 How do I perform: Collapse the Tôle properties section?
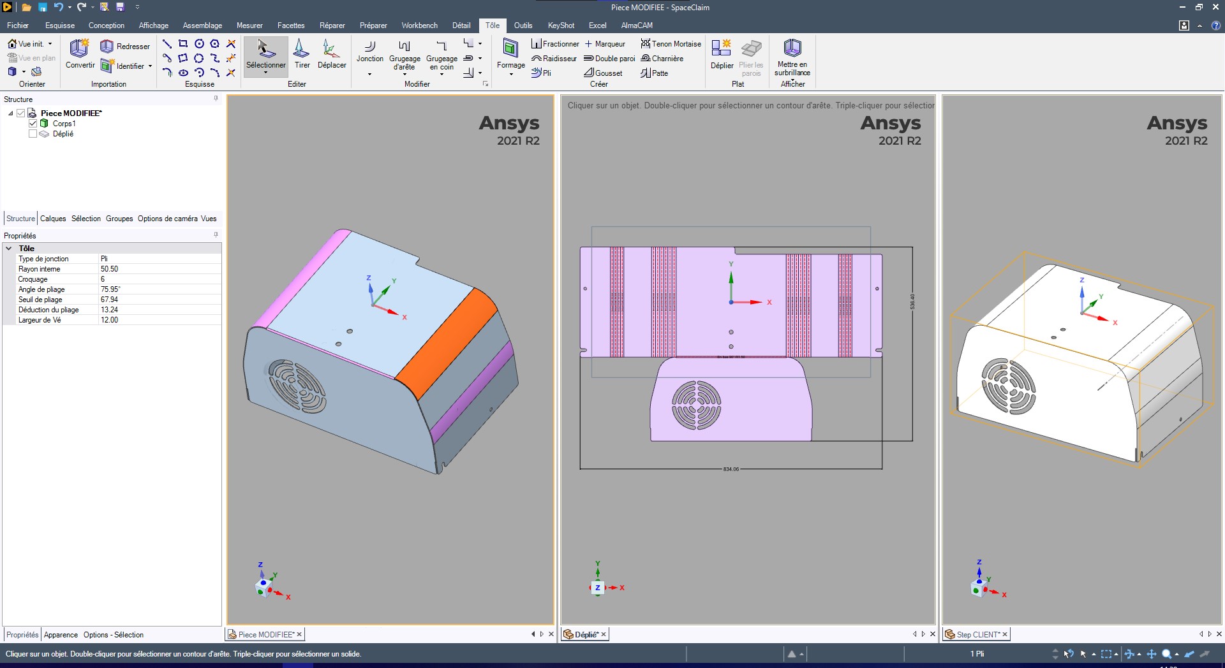pyautogui.click(x=9, y=249)
